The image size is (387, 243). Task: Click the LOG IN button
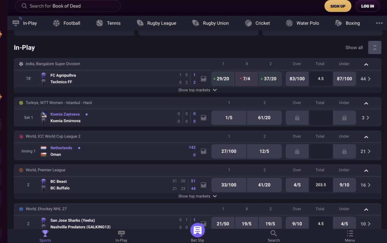(367, 6)
